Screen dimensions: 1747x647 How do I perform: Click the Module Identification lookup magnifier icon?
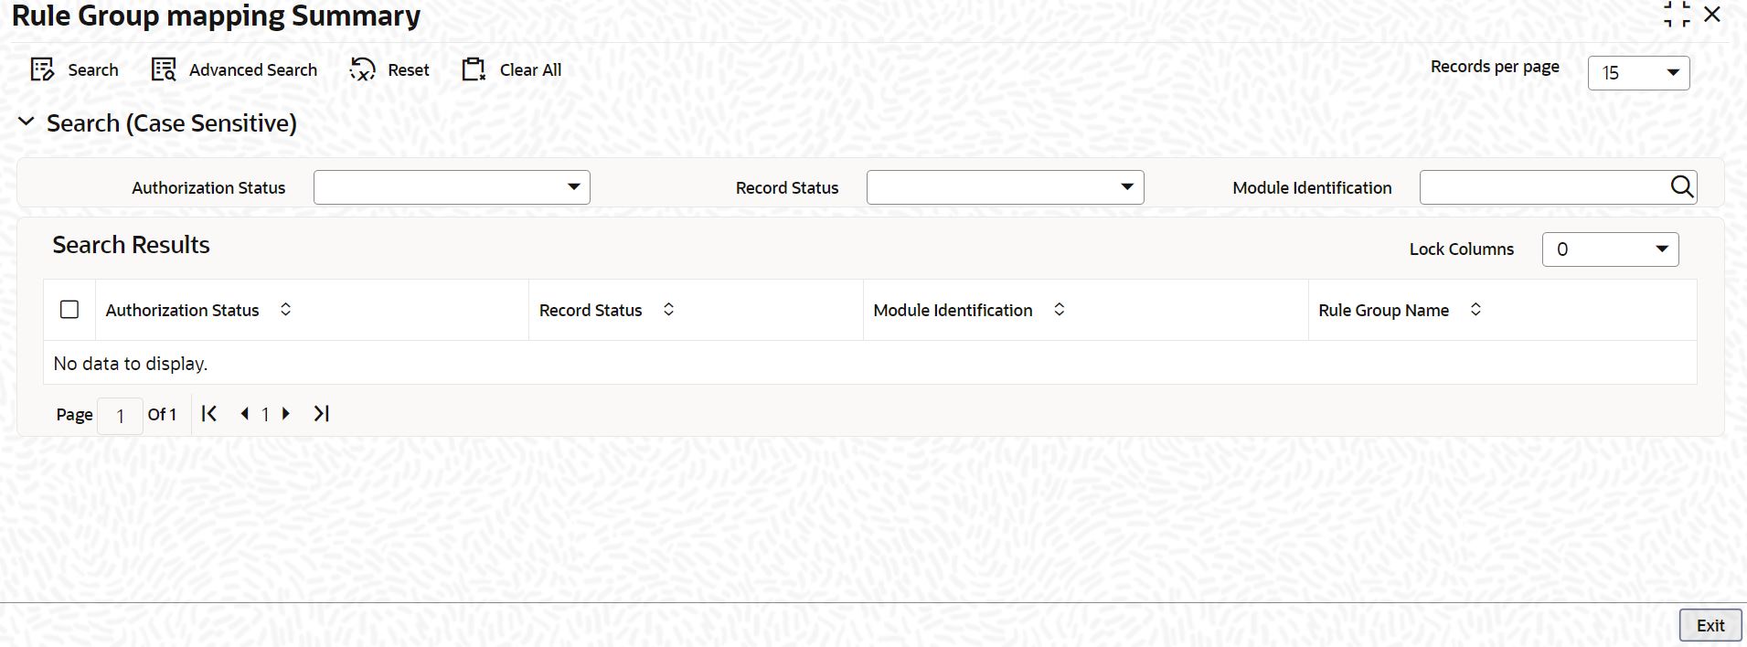tap(1681, 187)
